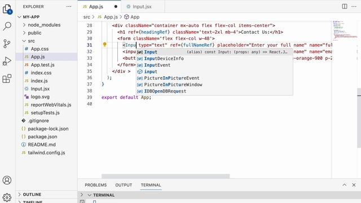
Task: Close the bottom panel
Action: [x=354, y=185]
